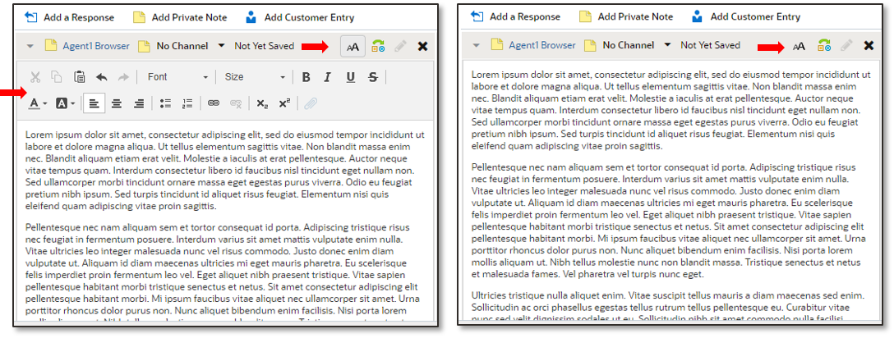Click Add Customer Entry in the toolbar-visible panel
Viewport: 894px width, 338px height.
pos(299,18)
